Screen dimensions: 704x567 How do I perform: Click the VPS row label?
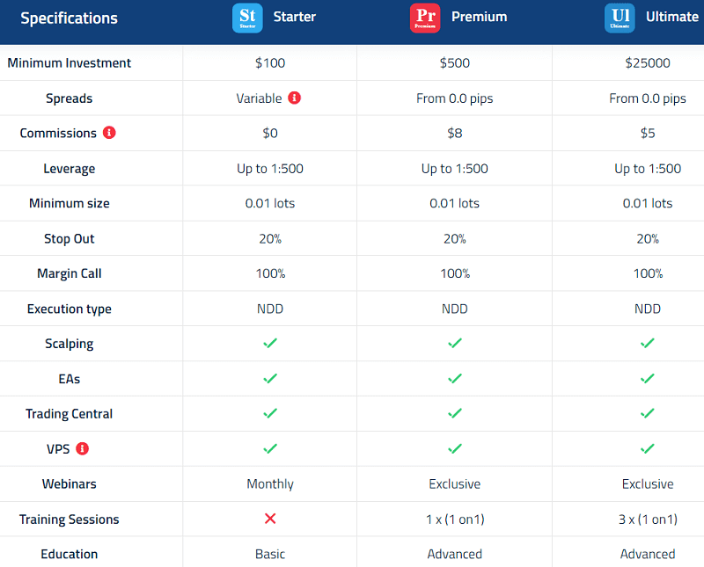coord(58,449)
